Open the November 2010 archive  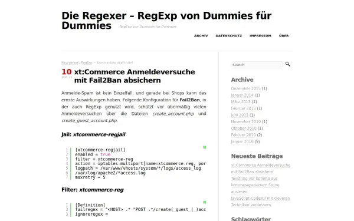coord(246,122)
